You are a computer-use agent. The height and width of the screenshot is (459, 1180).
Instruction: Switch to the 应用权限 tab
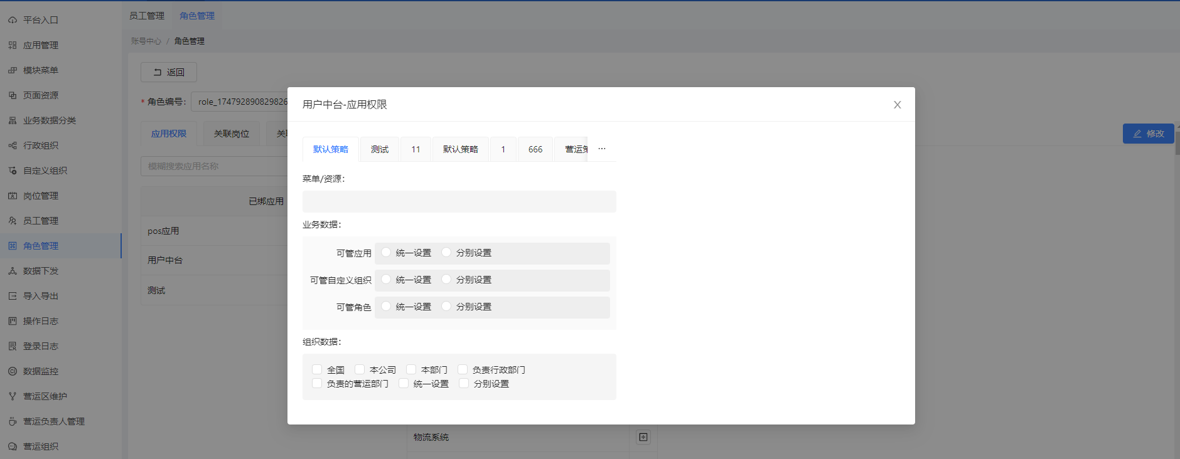point(169,134)
